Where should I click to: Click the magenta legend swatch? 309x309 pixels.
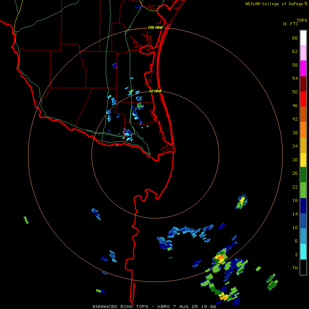(x=303, y=68)
